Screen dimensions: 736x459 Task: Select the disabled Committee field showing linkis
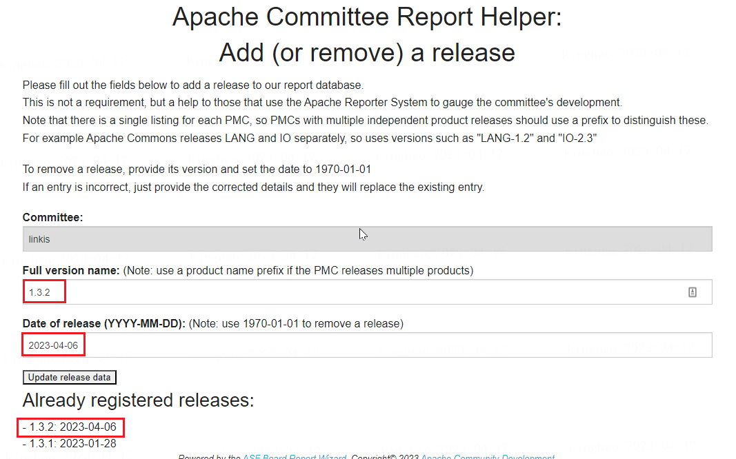pyautogui.click(x=367, y=239)
